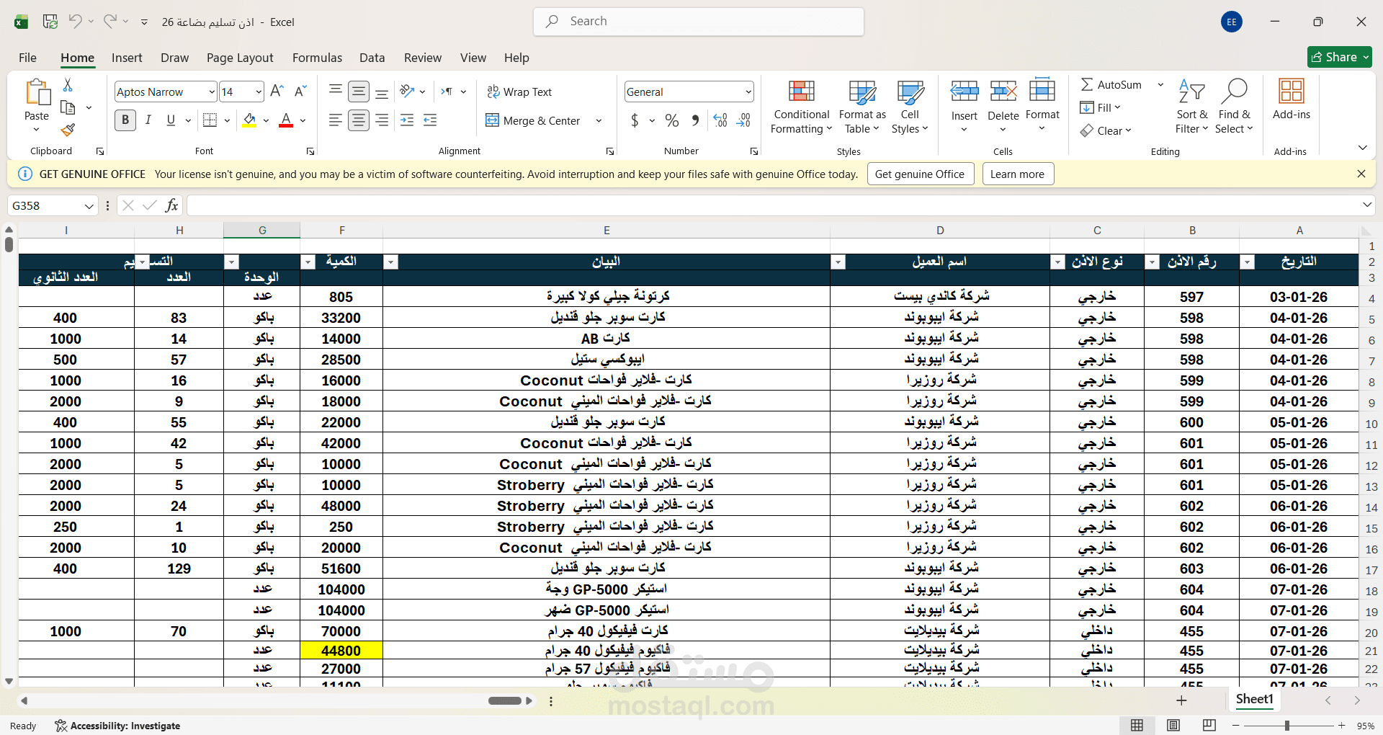Screen dimensions: 1383x735
Task: Apply red font color swatch
Action: coord(286,120)
